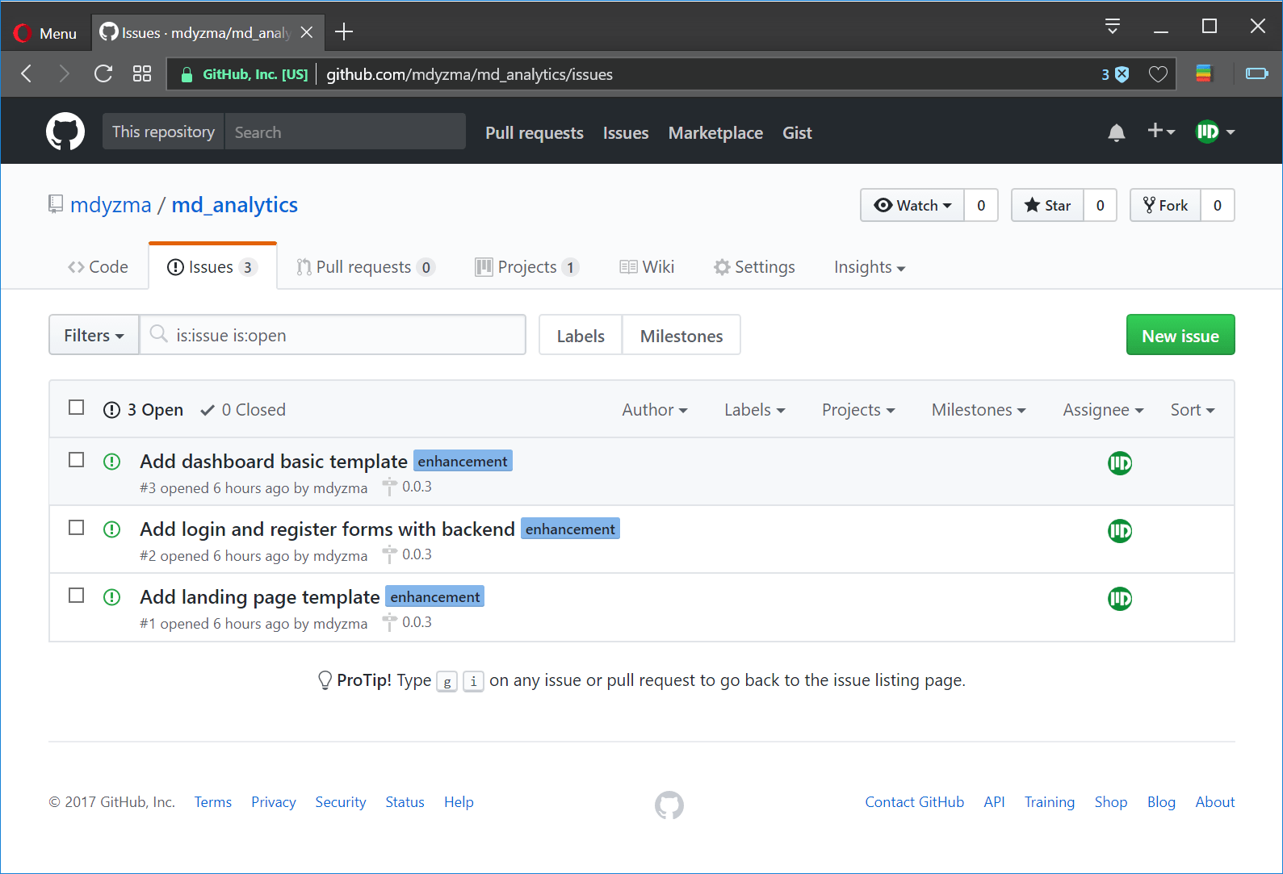The width and height of the screenshot is (1283, 874).
Task: Open user profile avatar menu
Action: click(x=1215, y=132)
